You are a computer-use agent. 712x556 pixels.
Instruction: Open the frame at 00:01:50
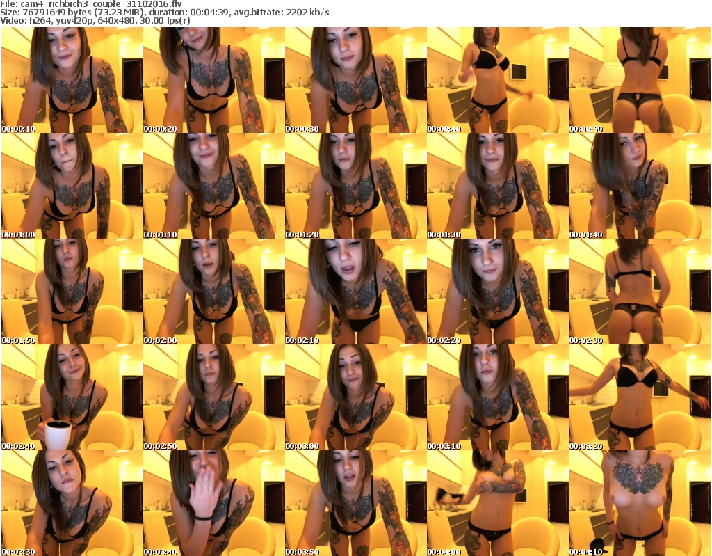(x=72, y=292)
